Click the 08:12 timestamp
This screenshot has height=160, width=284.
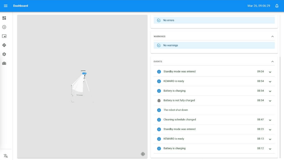coord(260,148)
